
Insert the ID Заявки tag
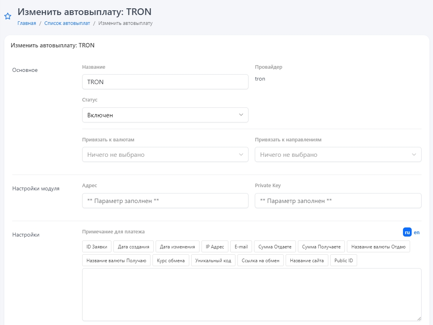pyautogui.click(x=97, y=247)
